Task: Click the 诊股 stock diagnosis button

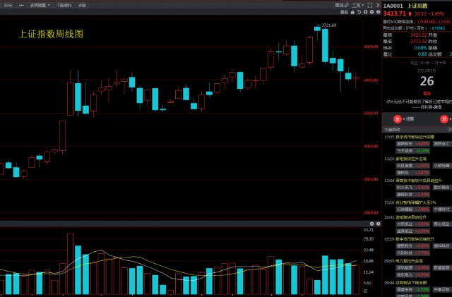Action: tap(83, 5)
